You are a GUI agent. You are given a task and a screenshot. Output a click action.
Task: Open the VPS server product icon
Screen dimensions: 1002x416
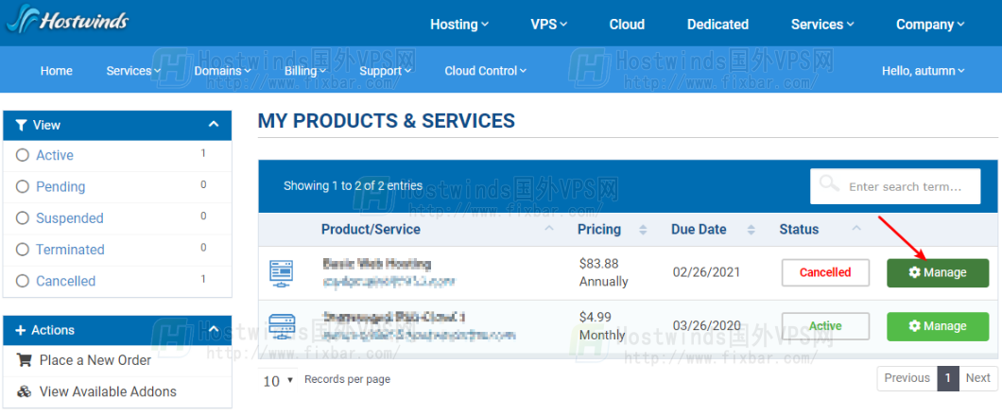tap(281, 326)
